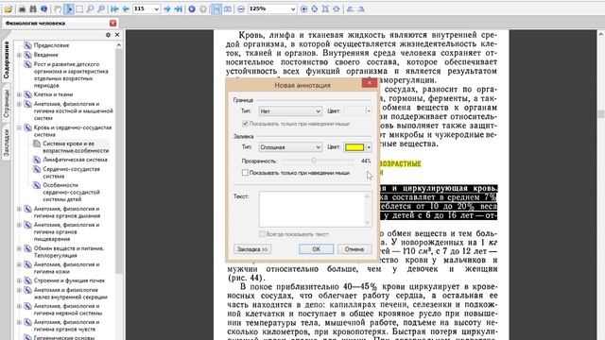Open Предисловие in contents tree

51,45
